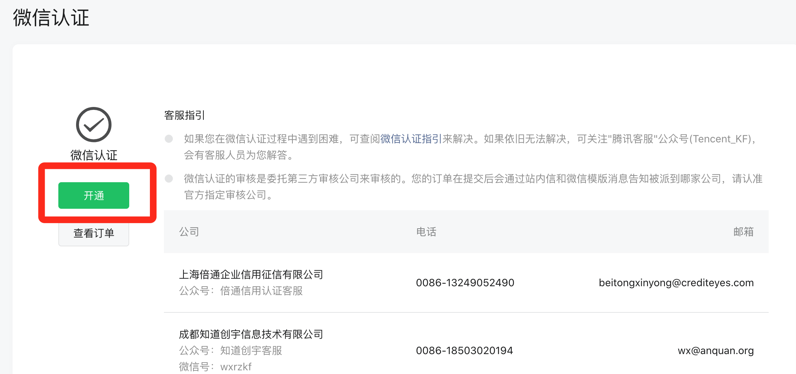Click the 客服指引 heading

(184, 115)
